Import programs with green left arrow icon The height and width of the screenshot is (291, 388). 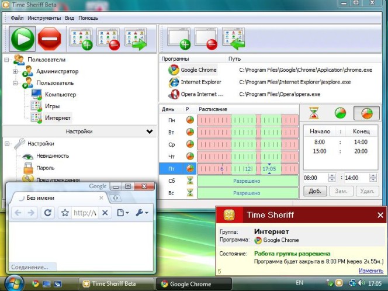(233, 39)
